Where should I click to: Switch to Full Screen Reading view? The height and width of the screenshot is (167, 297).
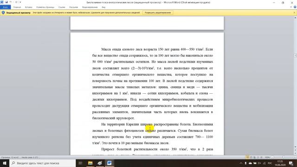[x=251, y=157]
